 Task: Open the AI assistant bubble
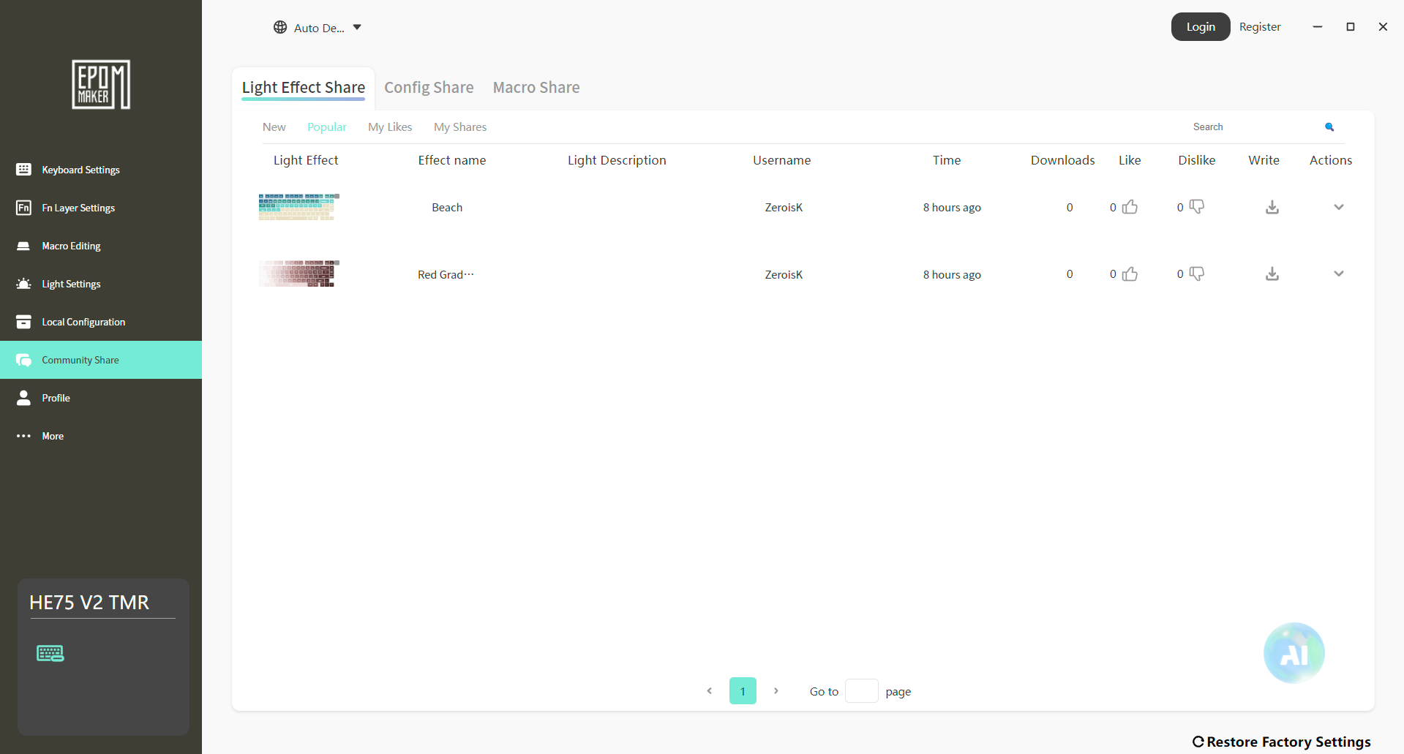click(1294, 653)
